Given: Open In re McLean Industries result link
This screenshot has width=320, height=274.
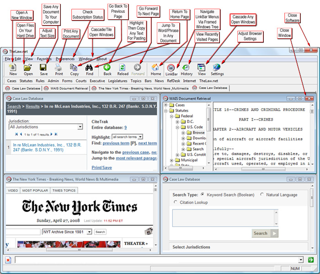Looking at the screenshot, I should pyautogui.click(x=47, y=147).
